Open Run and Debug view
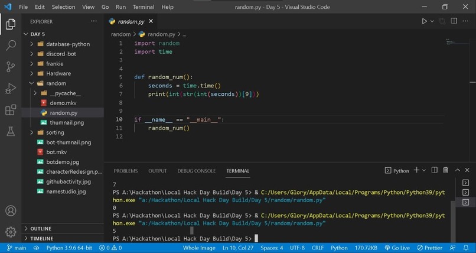This screenshot has width=476, height=253. [11, 89]
